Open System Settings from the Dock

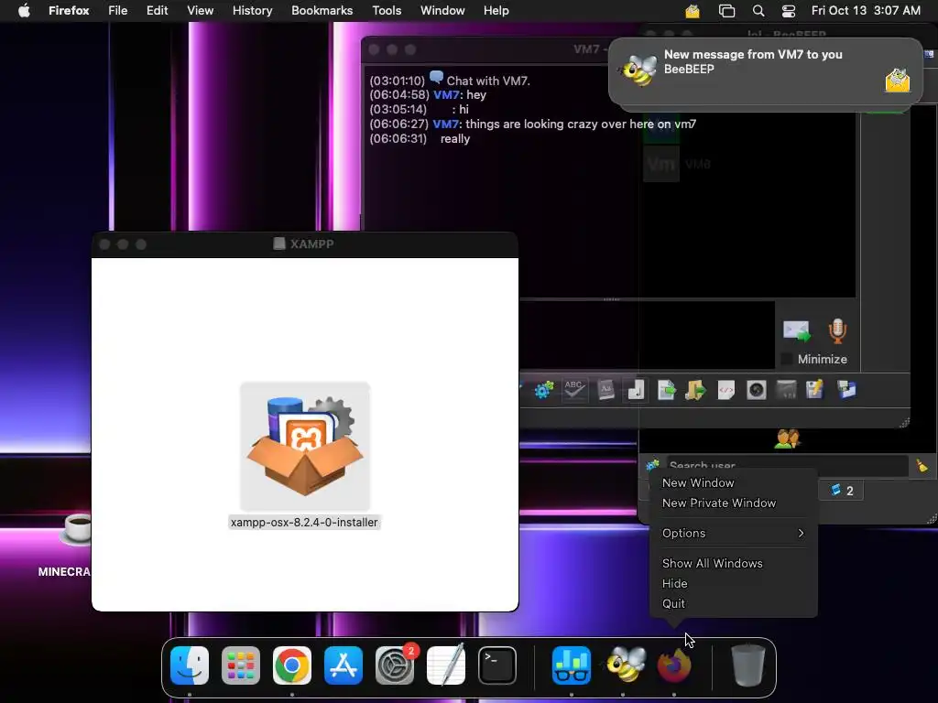395,665
